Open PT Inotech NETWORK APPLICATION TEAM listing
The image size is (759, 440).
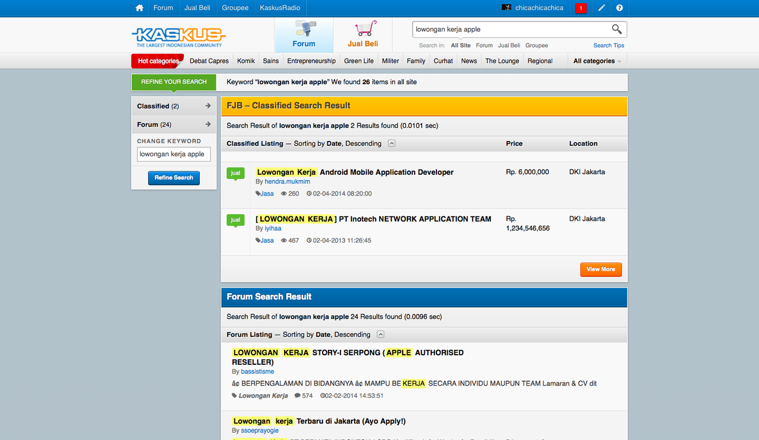pyautogui.click(x=374, y=219)
